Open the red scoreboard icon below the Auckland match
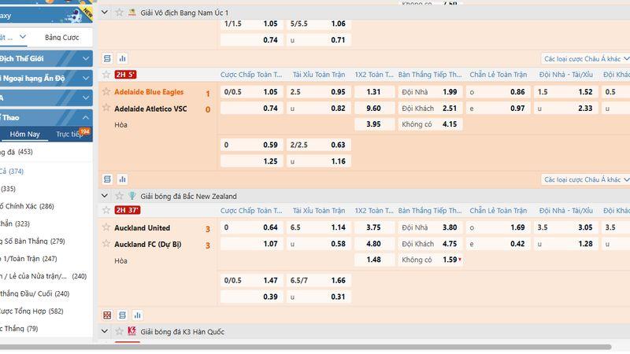 tap(107, 315)
